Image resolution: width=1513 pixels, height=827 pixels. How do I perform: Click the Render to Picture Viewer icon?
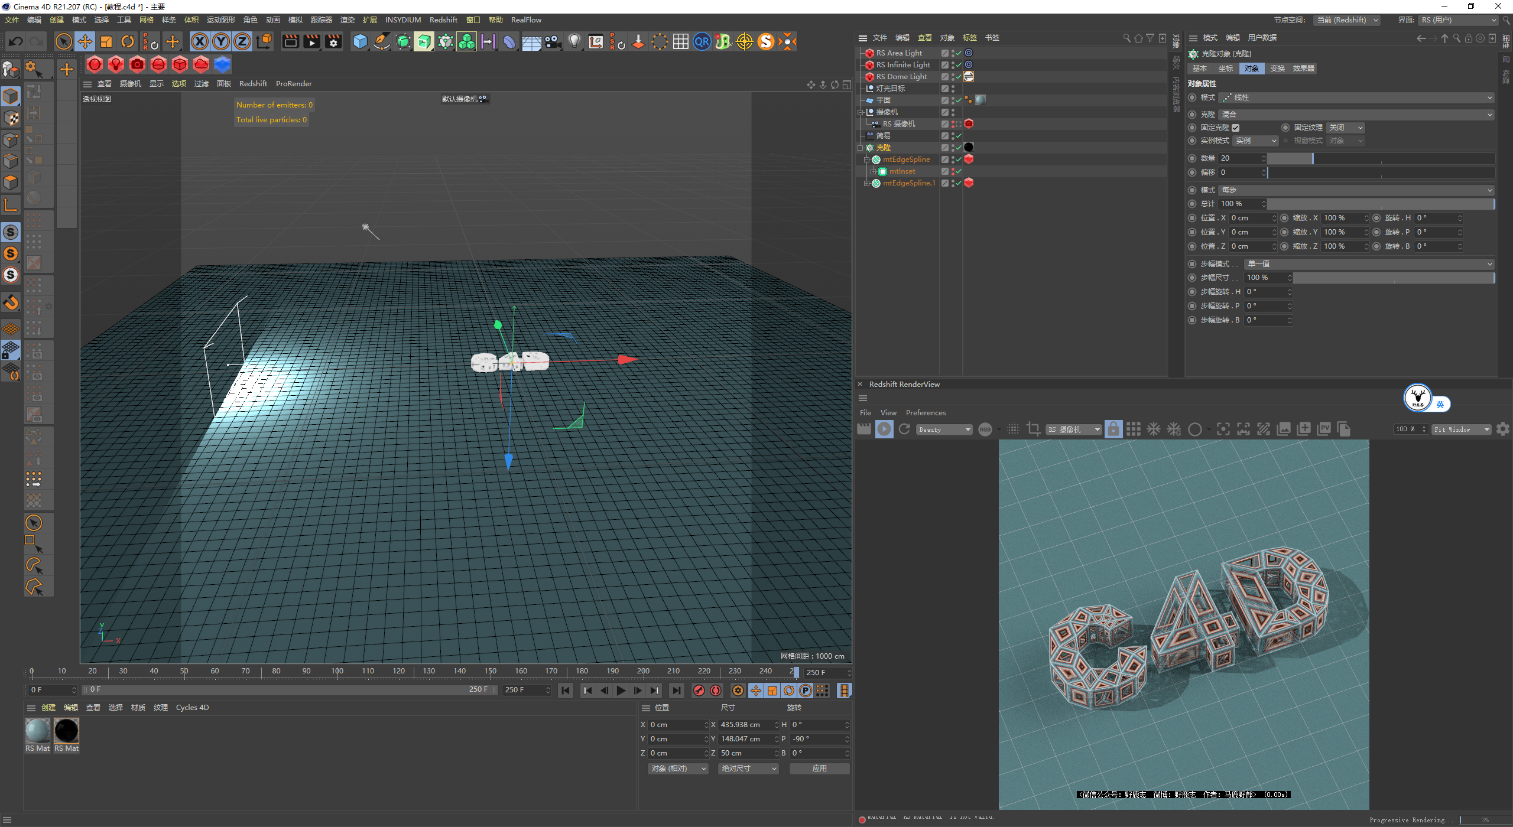(x=311, y=42)
